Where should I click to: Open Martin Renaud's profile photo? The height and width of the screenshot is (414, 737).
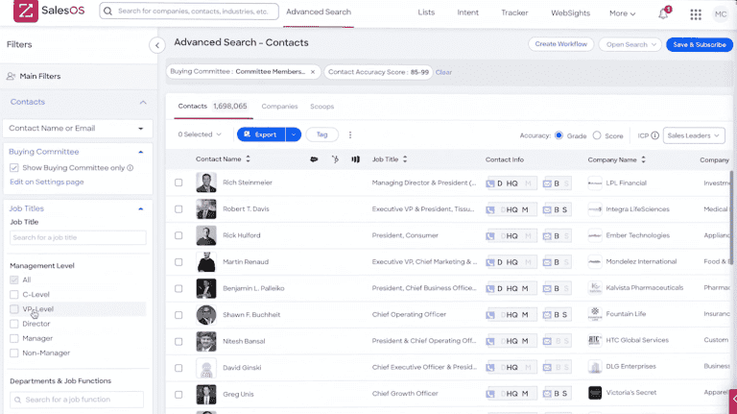click(x=206, y=262)
